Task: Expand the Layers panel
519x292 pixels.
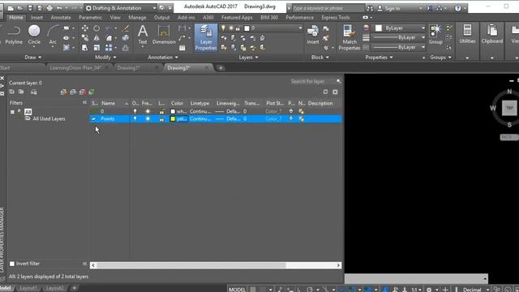Action: pos(248,58)
